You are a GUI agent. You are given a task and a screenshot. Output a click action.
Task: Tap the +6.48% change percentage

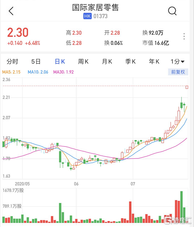click(32, 43)
